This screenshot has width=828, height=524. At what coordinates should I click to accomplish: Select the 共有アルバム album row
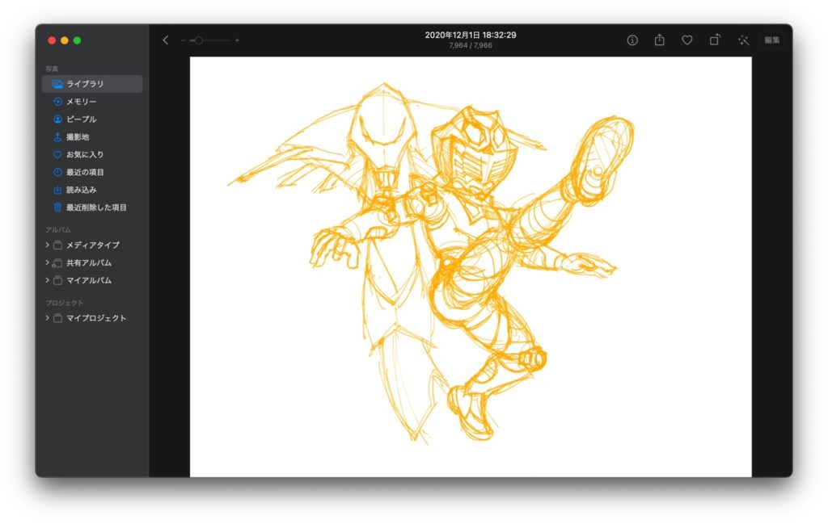92,262
